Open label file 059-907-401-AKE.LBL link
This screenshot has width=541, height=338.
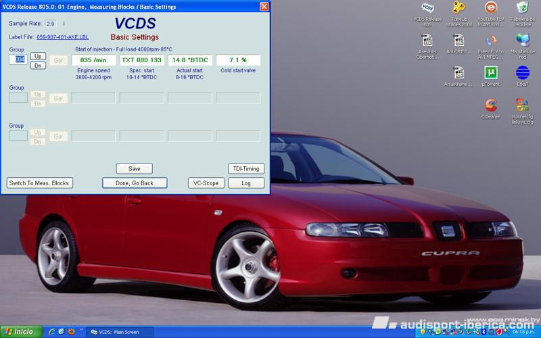coord(62,37)
